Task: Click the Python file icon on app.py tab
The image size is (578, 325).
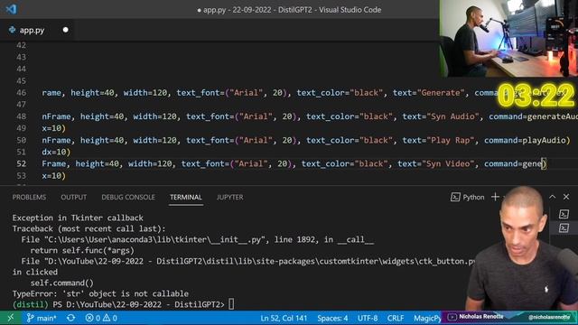Action: (x=12, y=30)
